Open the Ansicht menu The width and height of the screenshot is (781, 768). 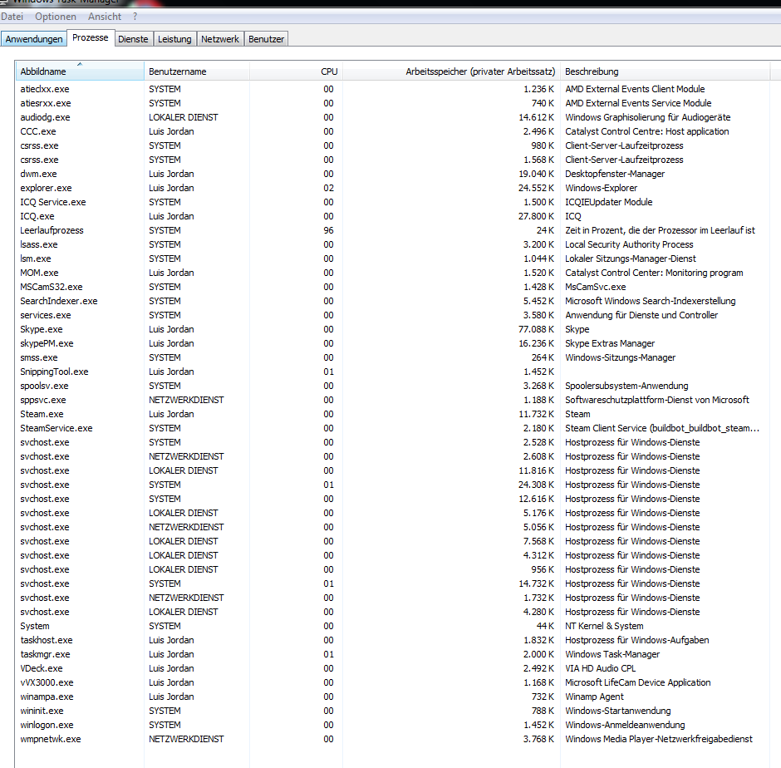coord(105,17)
